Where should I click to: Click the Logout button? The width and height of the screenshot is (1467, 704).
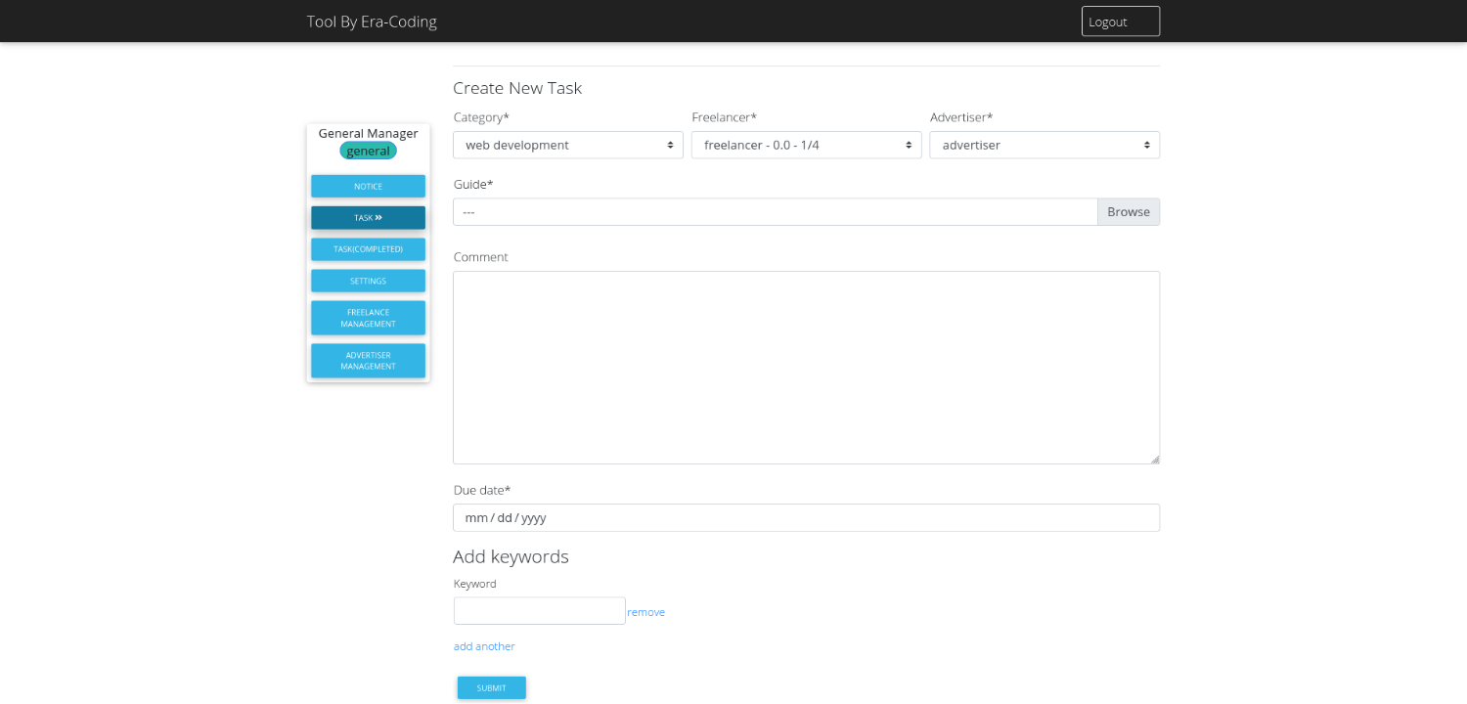[1121, 22]
